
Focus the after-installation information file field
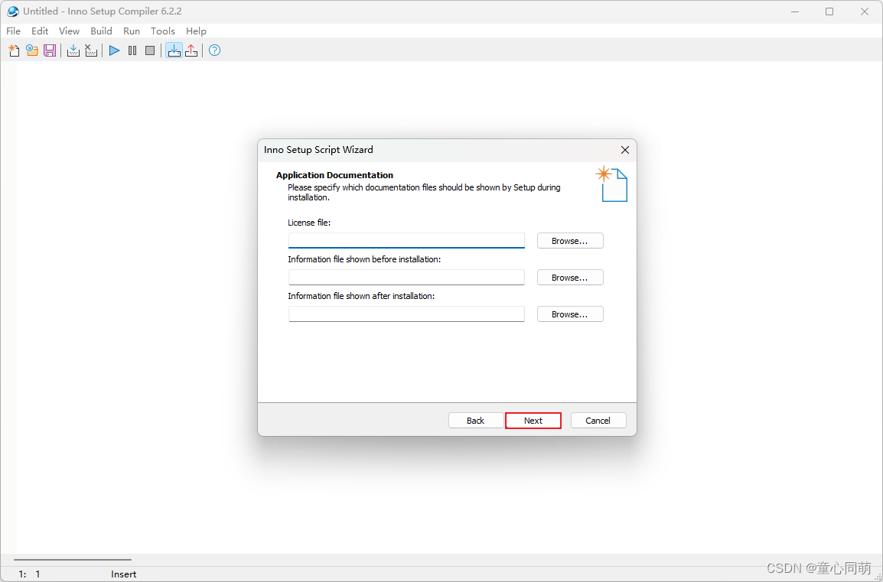point(406,314)
